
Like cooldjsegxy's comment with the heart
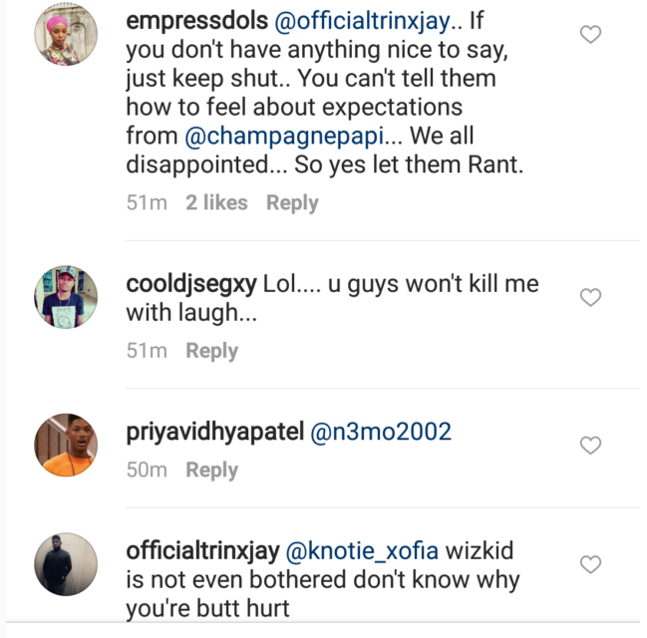[590, 297]
